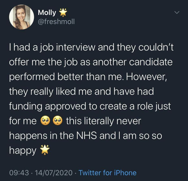Click the words "funding approved" in the tweet
The image size is (188, 181).
[52, 106]
